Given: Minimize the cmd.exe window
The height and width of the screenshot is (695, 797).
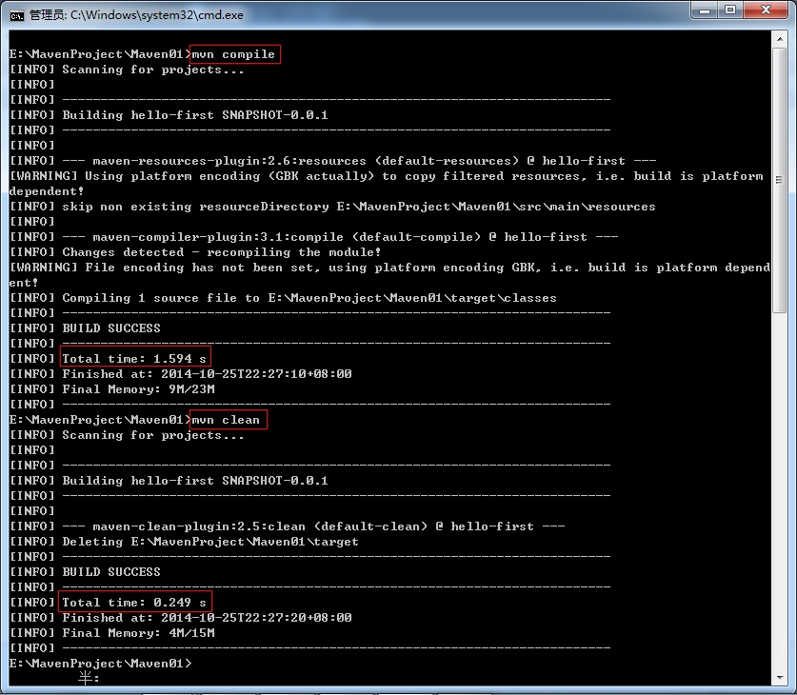Looking at the screenshot, I should click(704, 10).
